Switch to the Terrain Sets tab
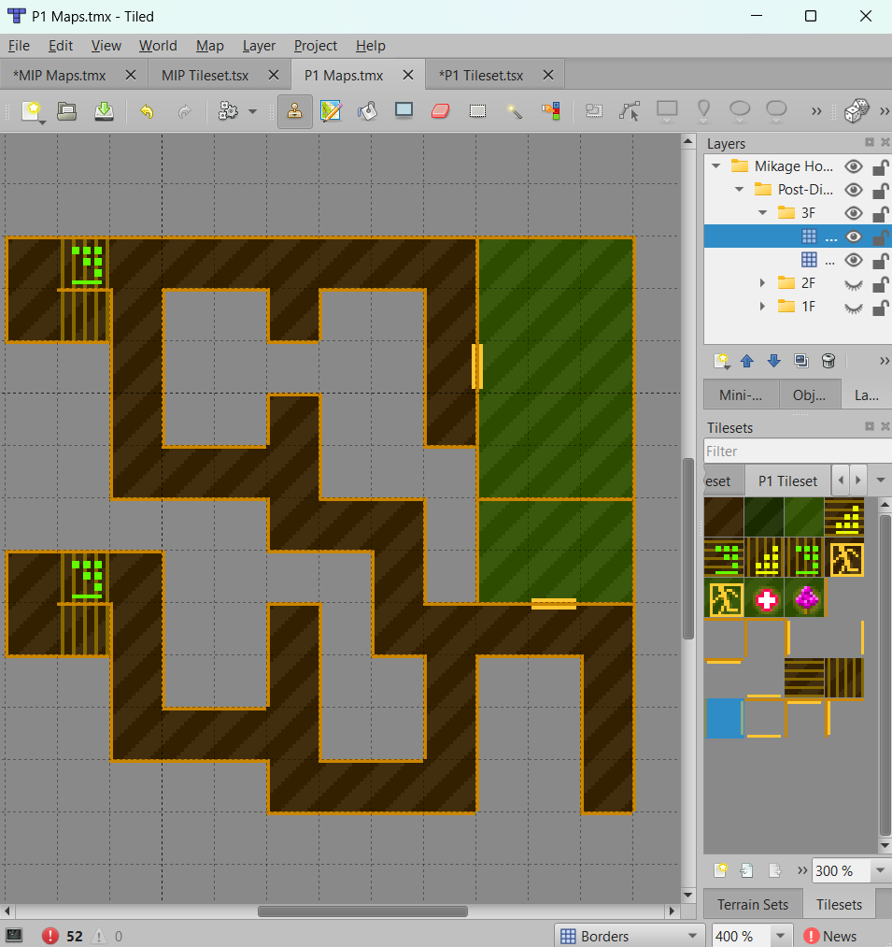 coord(753,905)
